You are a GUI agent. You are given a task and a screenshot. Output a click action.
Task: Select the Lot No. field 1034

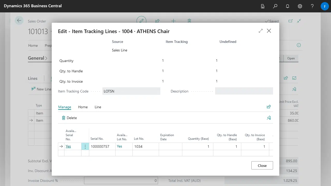pos(145,146)
